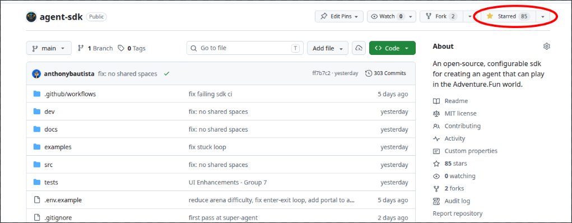Click the dev folder icon
Image resolution: width=572 pixels, height=223 pixels.
tap(36, 112)
